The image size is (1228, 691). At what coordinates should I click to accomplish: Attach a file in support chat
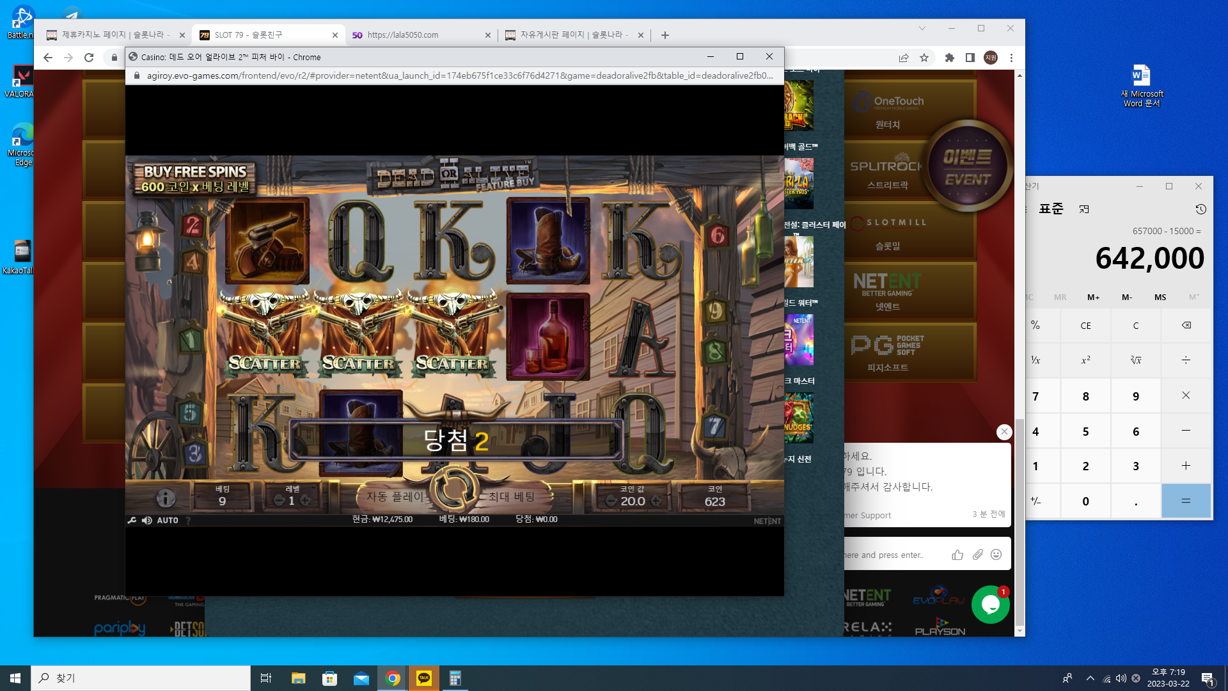click(977, 555)
